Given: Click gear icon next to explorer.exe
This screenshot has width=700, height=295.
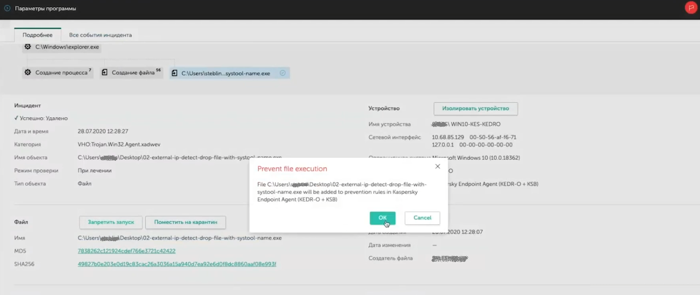Looking at the screenshot, I should 28,47.
